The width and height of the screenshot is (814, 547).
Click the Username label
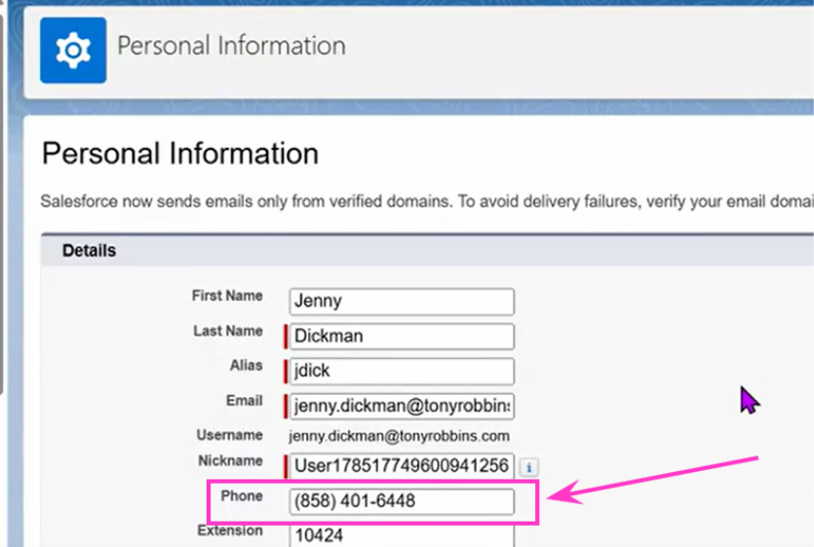coord(229,435)
